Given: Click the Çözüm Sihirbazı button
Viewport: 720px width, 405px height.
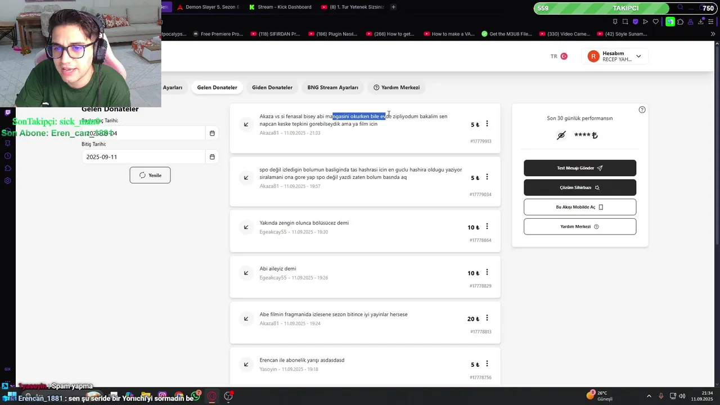Looking at the screenshot, I should [x=580, y=187].
